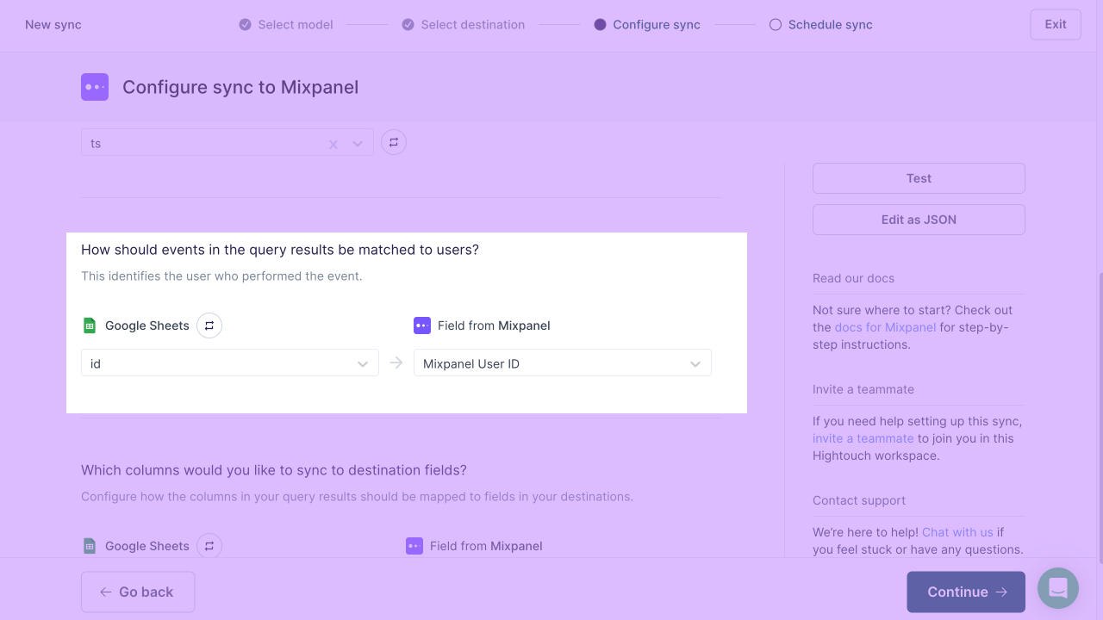
Task: Click the arrow between id and Mixpanel User ID
Action: point(396,363)
